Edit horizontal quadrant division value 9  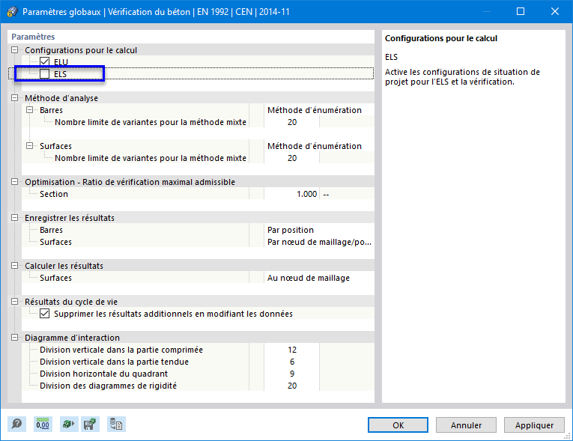(291, 374)
